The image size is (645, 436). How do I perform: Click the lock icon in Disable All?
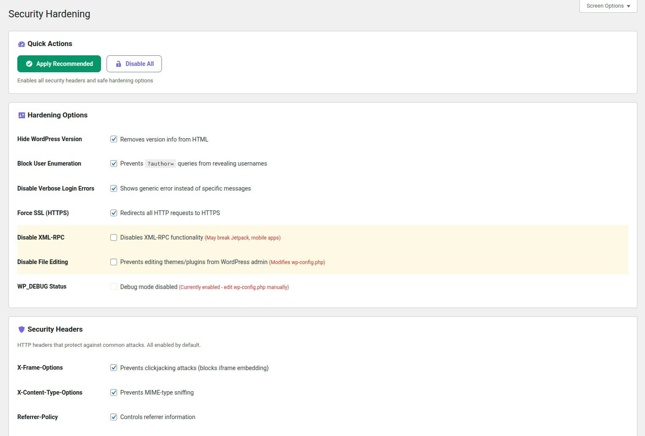point(119,64)
